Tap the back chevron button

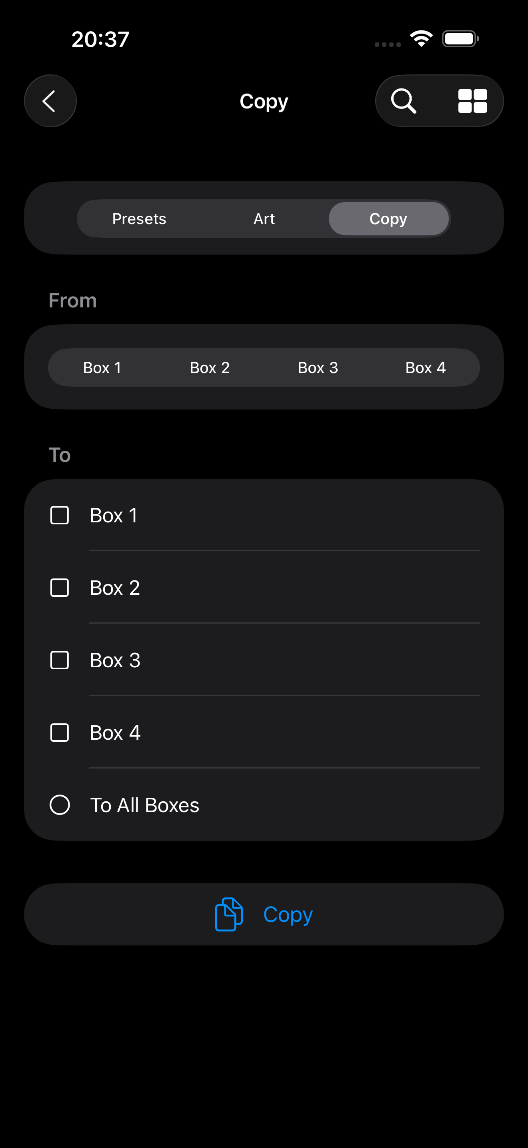[x=50, y=101]
